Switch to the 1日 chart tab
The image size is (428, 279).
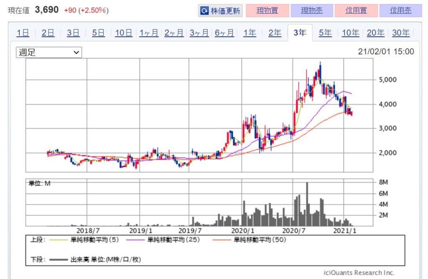23,33
